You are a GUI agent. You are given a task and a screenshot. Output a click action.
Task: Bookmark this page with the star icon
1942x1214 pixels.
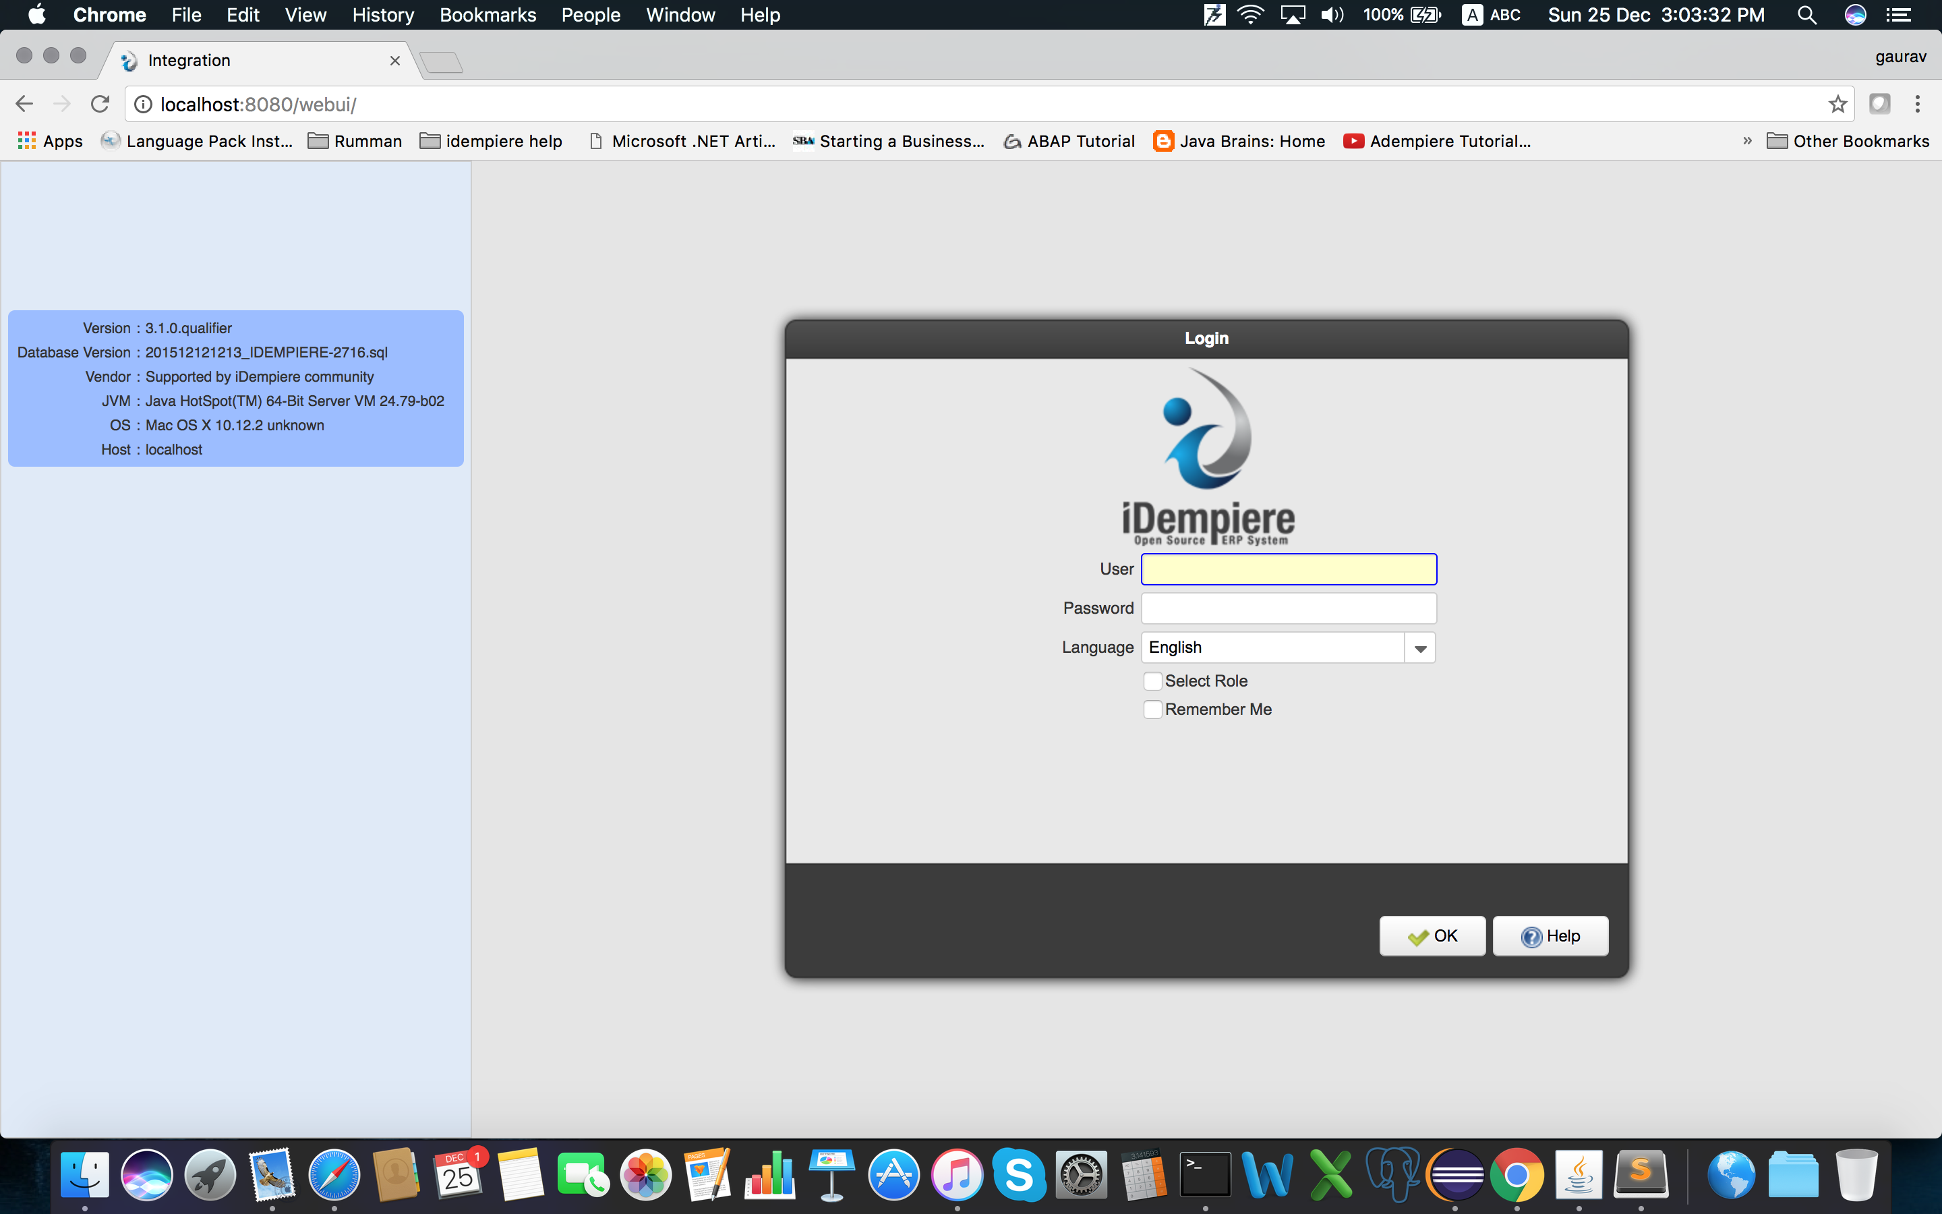click(x=1837, y=105)
